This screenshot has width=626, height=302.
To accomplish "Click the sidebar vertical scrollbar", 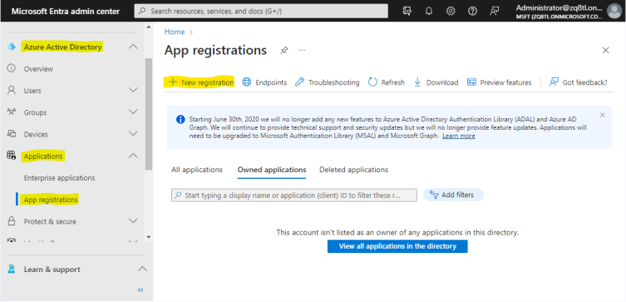I will point(149,114).
